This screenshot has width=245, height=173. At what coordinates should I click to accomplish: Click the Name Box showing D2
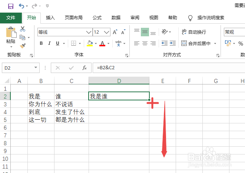pyautogui.click(x=21, y=68)
